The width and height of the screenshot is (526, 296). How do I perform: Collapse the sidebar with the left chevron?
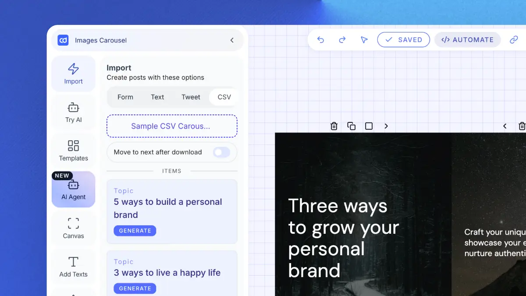pyautogui.click(x=232, y=40)
